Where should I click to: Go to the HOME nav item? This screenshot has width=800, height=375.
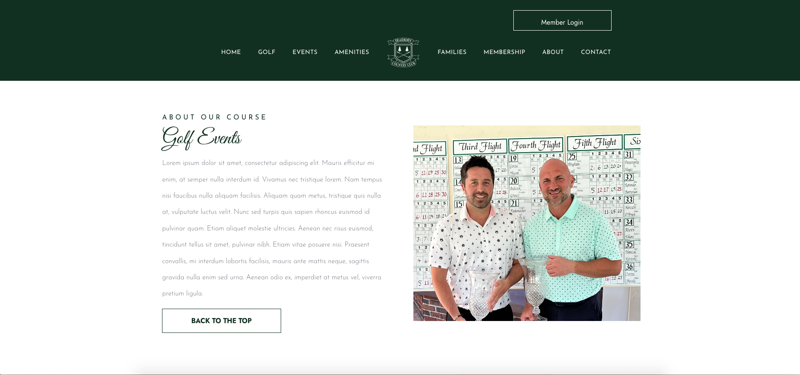click(x=231, y=52)
